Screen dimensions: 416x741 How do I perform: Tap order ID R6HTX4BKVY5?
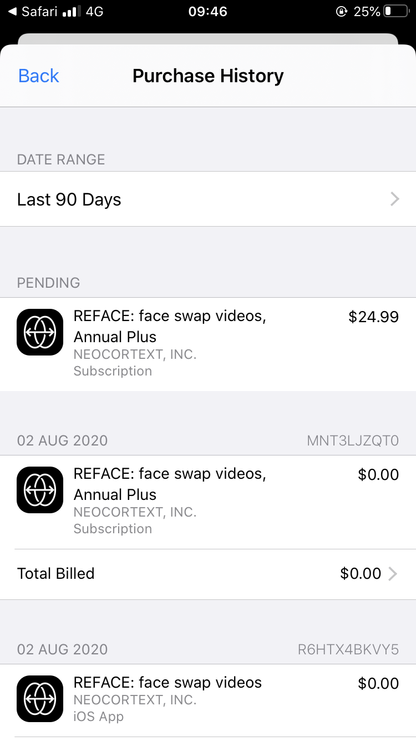click(x=348, y=650)
